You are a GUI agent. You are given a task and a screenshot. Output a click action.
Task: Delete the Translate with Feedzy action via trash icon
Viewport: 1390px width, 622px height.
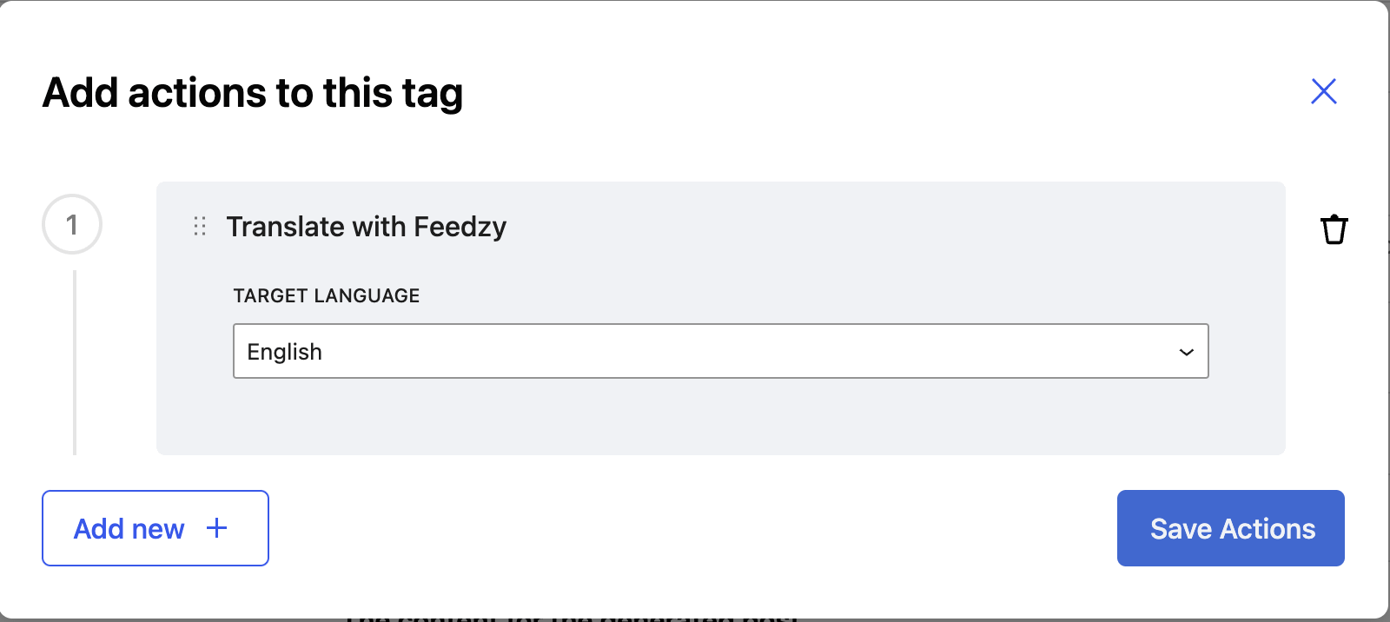[1334, 229]
